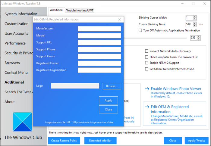Toggle Turn Off Automatic Applications Termination
The image size is (211, 146).
point(140,30)
